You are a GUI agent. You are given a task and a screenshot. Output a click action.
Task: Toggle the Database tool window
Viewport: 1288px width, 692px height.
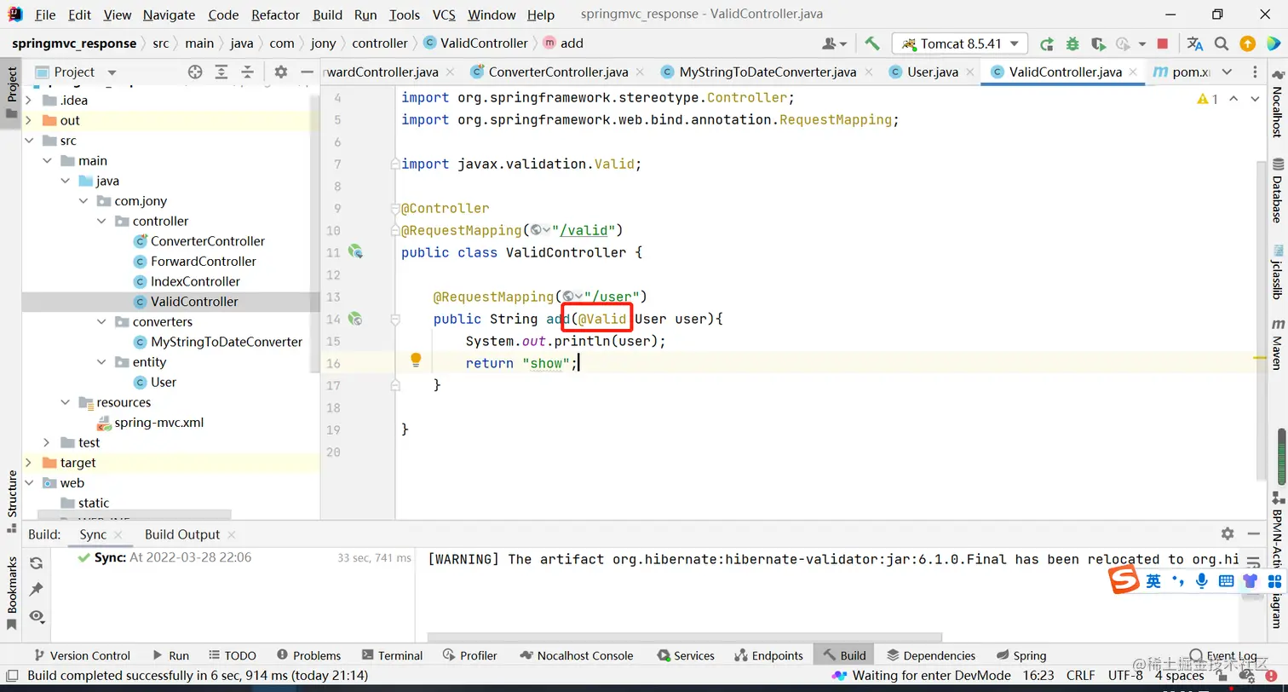pyautogui.click(x=1278, y=192)
